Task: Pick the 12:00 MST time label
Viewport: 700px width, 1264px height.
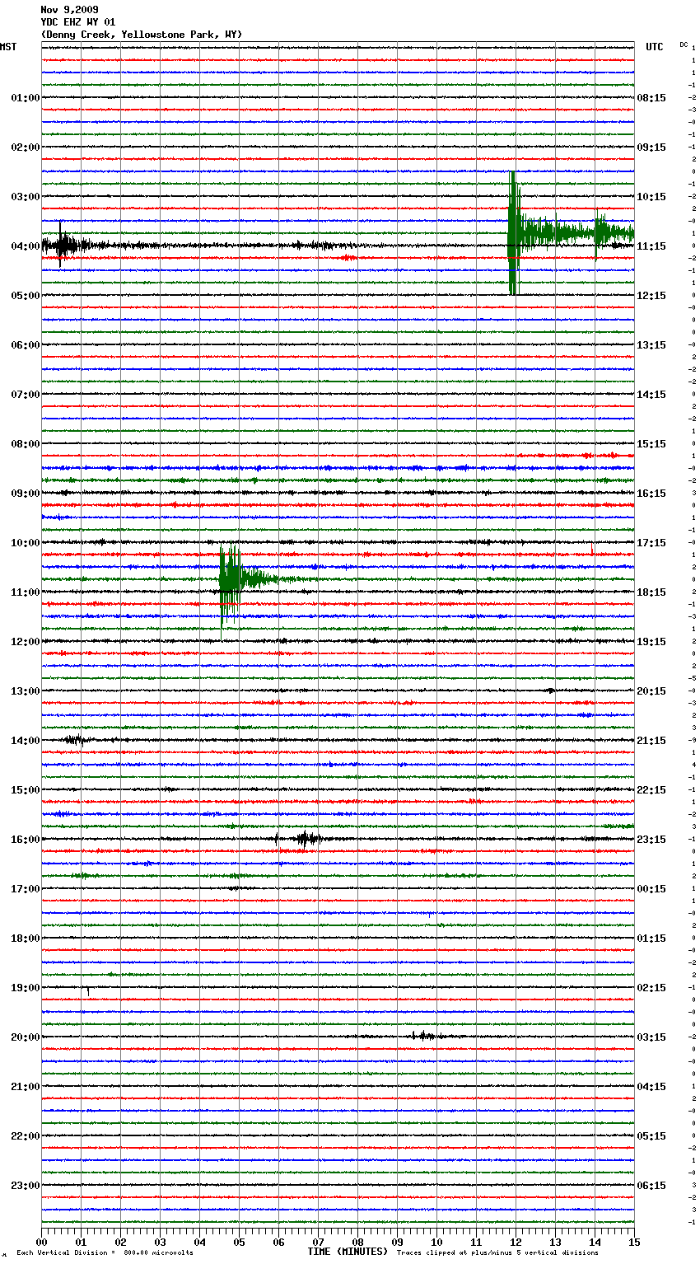Action: click(26, 642)
